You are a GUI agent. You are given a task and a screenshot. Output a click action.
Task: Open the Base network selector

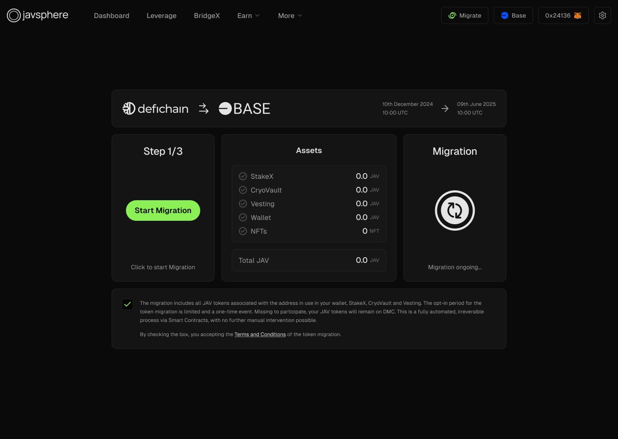click(513, 15)
